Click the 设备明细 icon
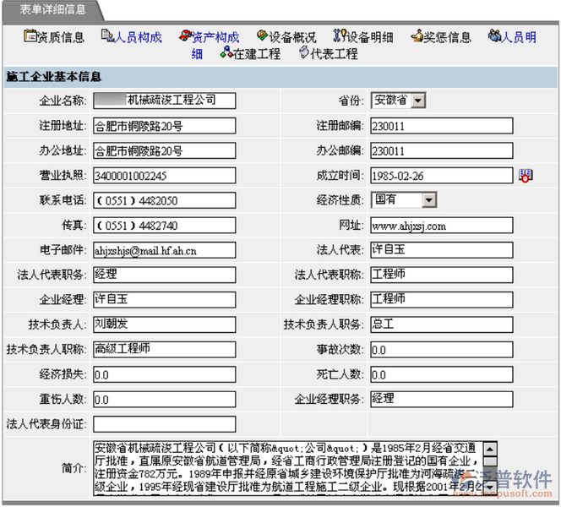The width and height of the screenshot is (561, 507). 340,36
